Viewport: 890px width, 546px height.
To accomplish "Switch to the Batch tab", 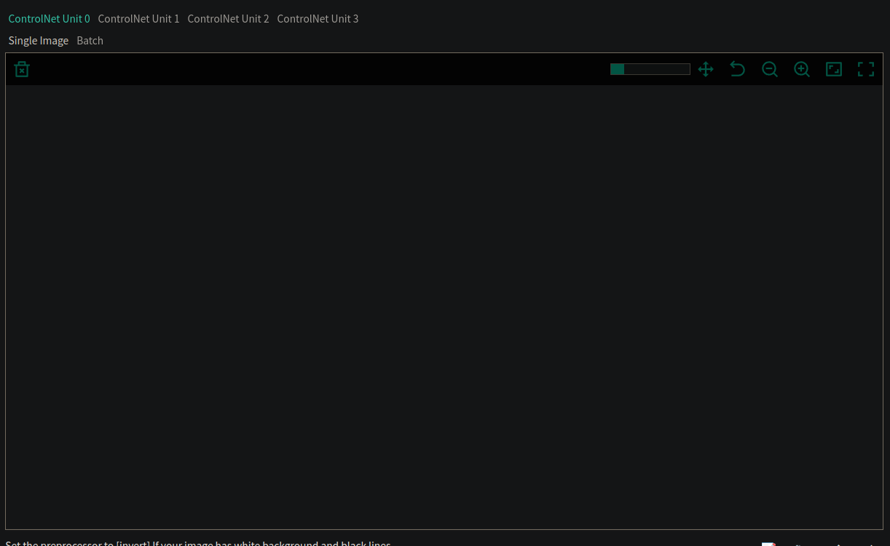I will tap(90, 40).
